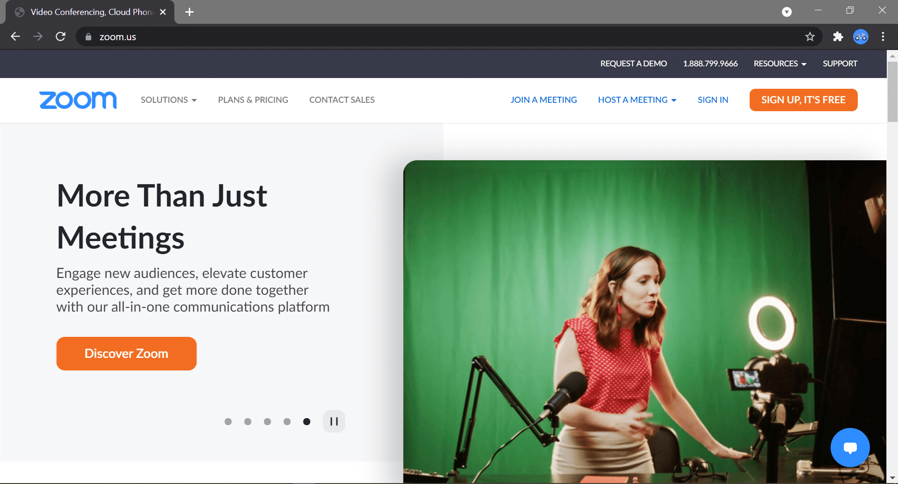Click the browser forward arrow
Image resolution: width=898 pixels, height=484 pixels.
38,36
